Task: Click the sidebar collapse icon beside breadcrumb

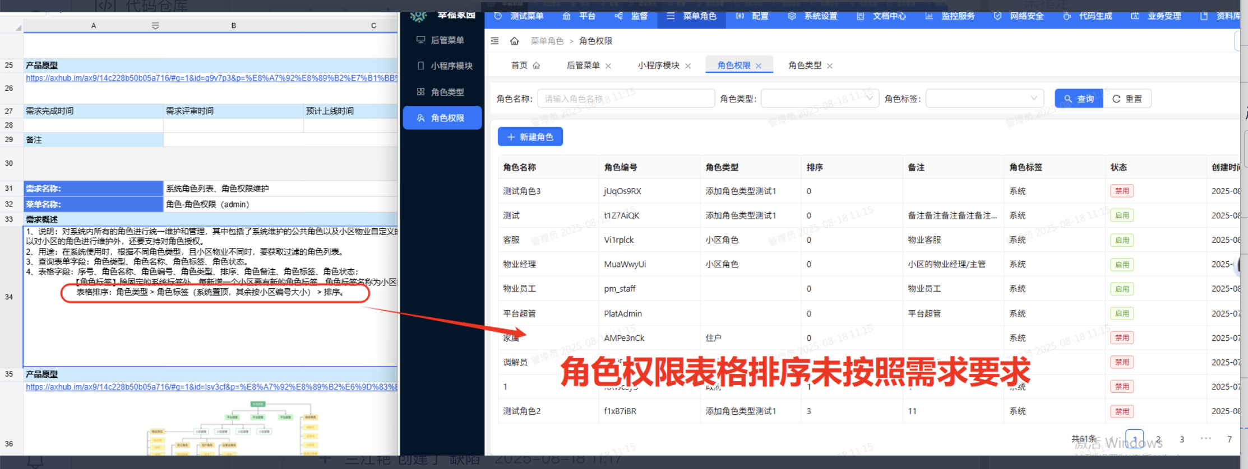Action: 494,41
